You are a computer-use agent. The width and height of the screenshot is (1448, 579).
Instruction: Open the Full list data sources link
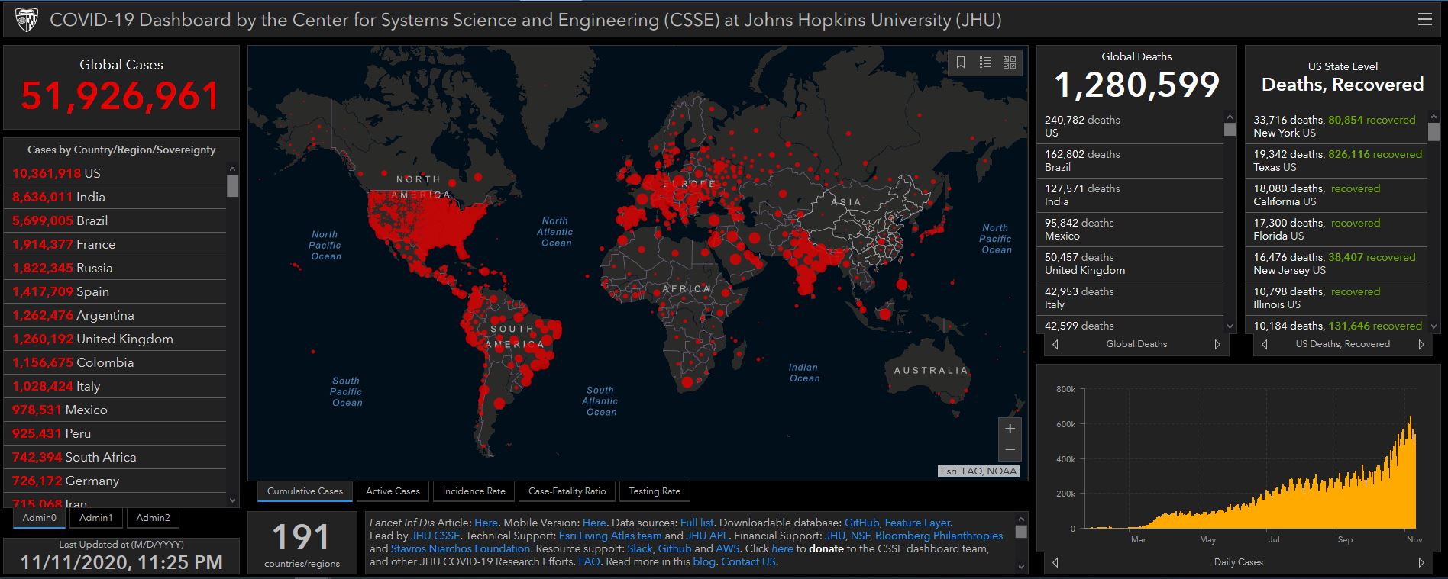[x=697, y=523]
